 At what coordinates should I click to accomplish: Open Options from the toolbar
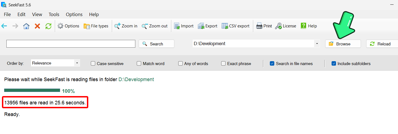(x=68, y=26)
